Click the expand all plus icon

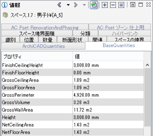pyautogui.click(x=105, y=5)
